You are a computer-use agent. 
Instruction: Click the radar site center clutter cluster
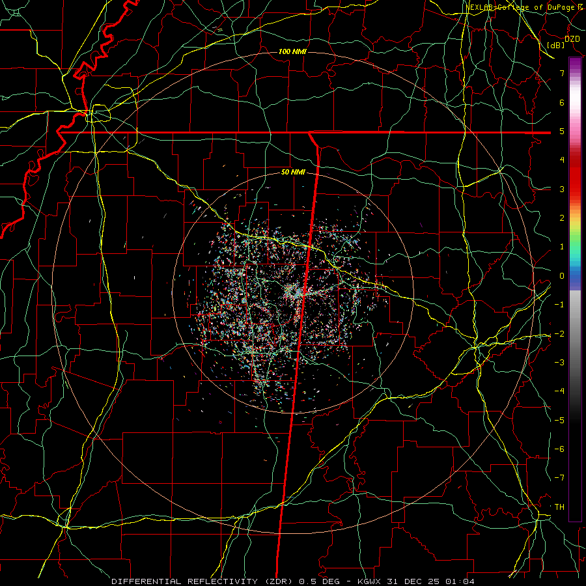point(295,292)
